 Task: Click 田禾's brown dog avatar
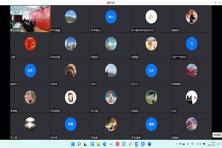pos(70,70)
